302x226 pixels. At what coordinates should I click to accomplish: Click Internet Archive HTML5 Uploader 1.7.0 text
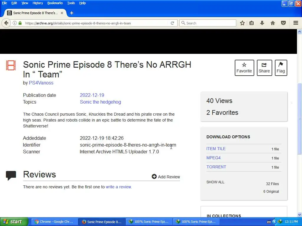pos(119,152)
